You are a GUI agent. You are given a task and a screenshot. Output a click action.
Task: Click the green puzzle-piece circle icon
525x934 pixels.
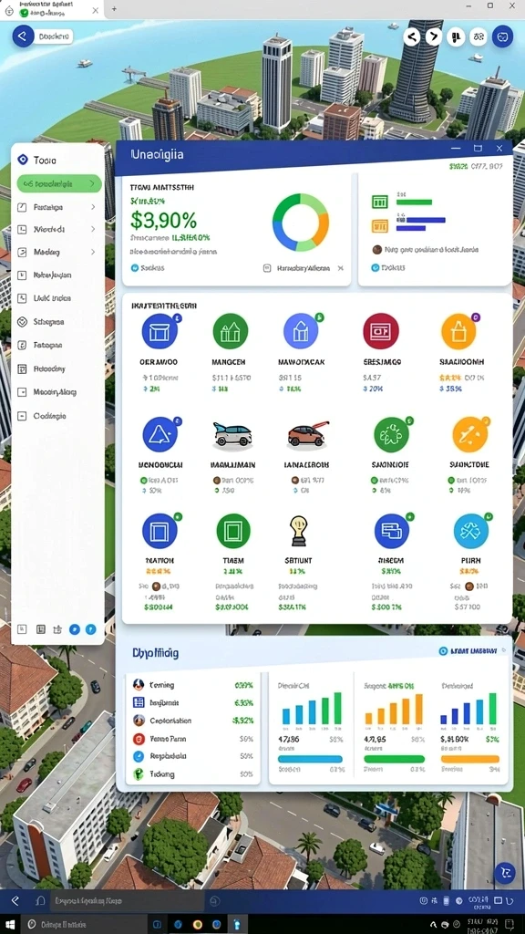(x=391, y=434)
